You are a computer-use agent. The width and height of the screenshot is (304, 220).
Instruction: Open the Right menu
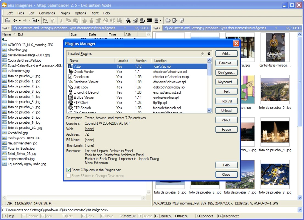pos(94,13)
